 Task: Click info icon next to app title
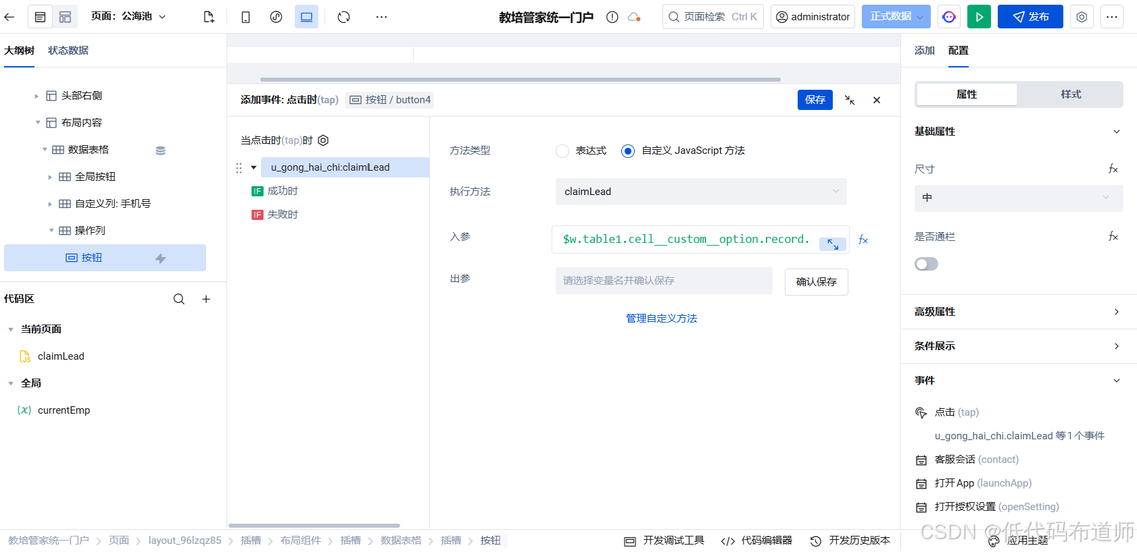point(612,17)
